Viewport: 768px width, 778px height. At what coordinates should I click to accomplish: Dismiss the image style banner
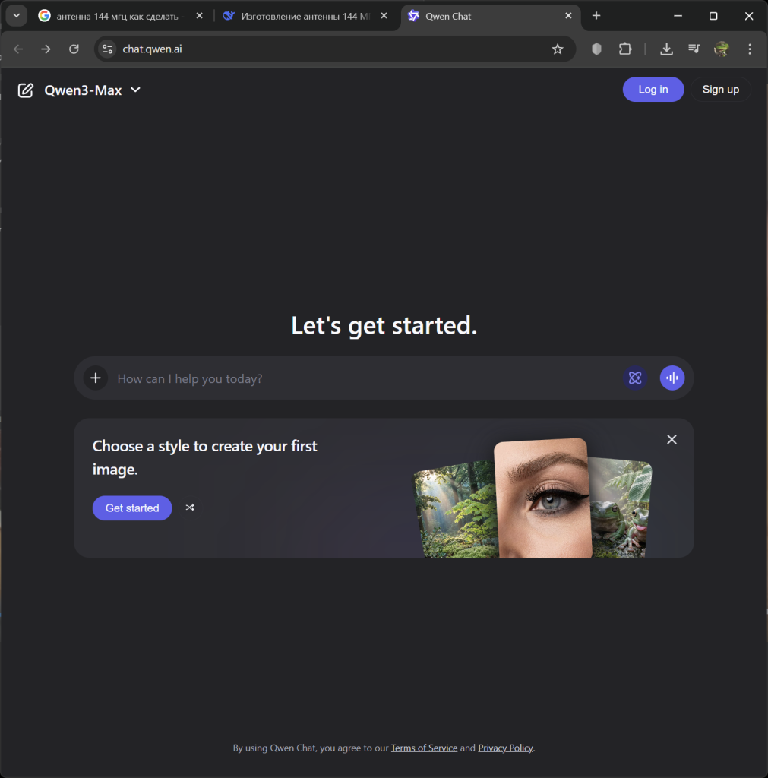click(x=672, y=440)
